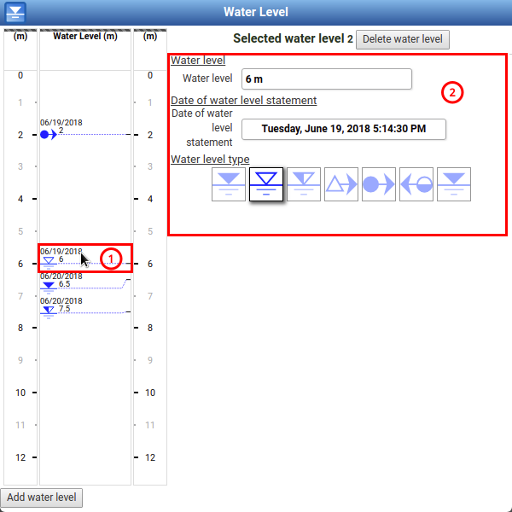Click the 10 tick on the left depth scale
512x512 pixels.
(20, 393)
